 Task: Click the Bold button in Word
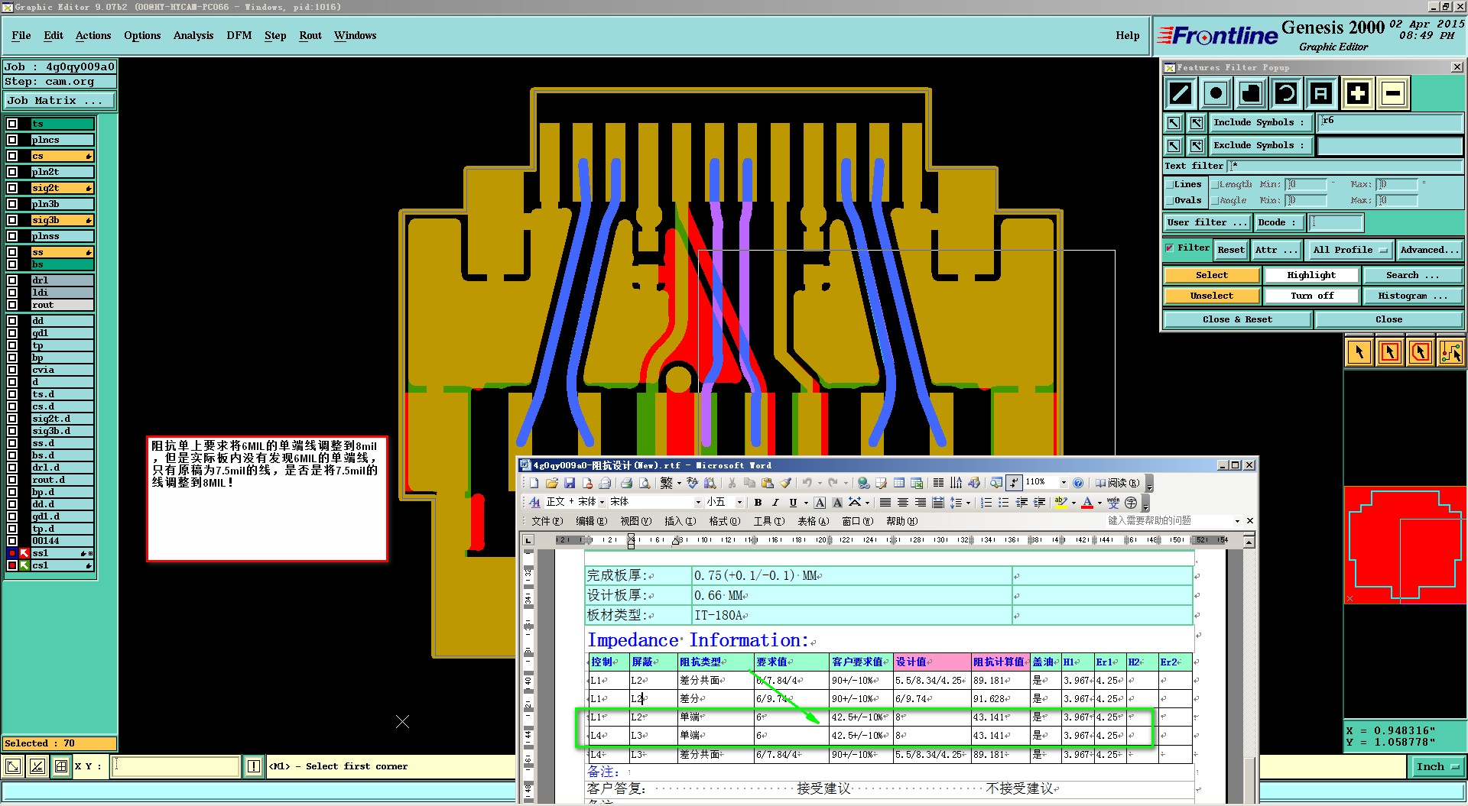(x=758, y=502)
